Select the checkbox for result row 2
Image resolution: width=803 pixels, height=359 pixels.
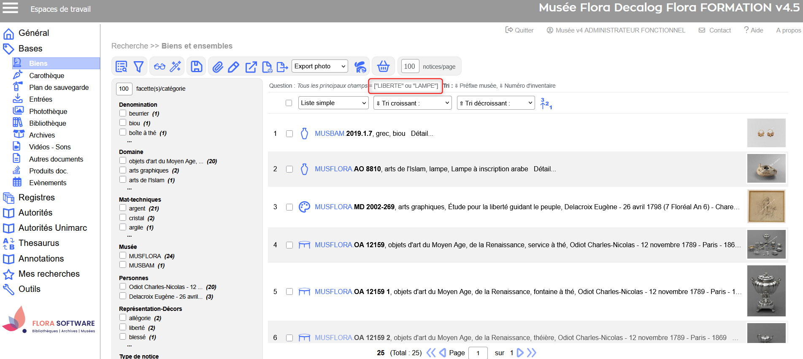pyautogui.click(x=289, y=169)
